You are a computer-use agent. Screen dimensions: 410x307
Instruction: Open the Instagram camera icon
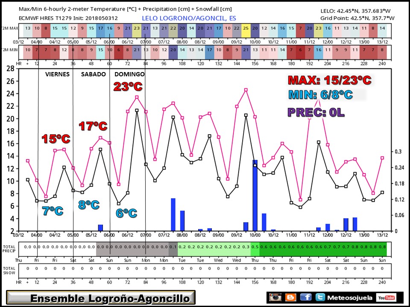pos(275,298)
